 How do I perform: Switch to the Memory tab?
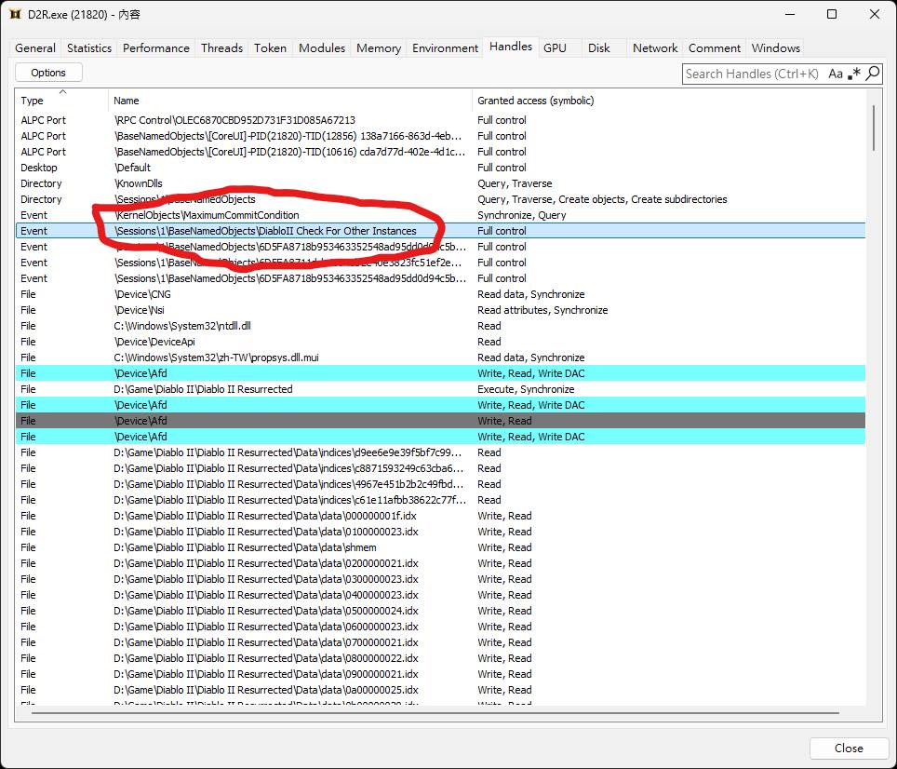pyautogui.click(x=379, y=48)
